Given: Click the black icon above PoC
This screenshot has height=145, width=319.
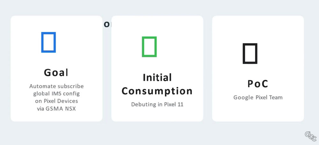Looking at the screenshot, I should coord(250,54).
